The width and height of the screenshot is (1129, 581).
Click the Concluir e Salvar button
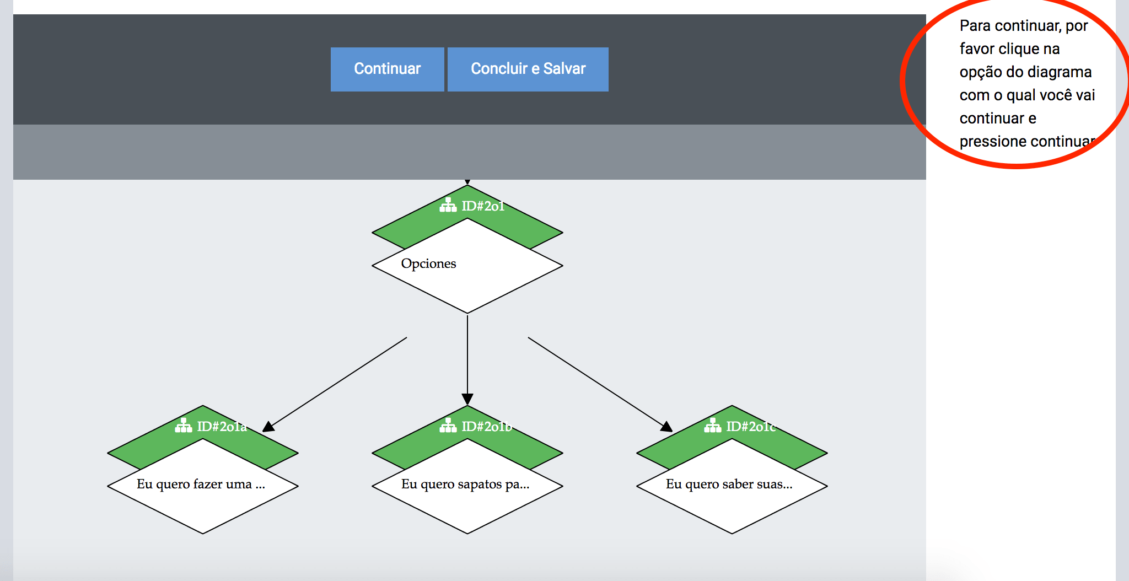tap(528, 69)
